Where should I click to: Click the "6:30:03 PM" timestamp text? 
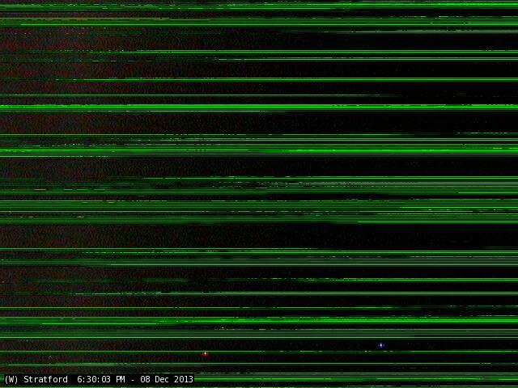click(101, 379)
